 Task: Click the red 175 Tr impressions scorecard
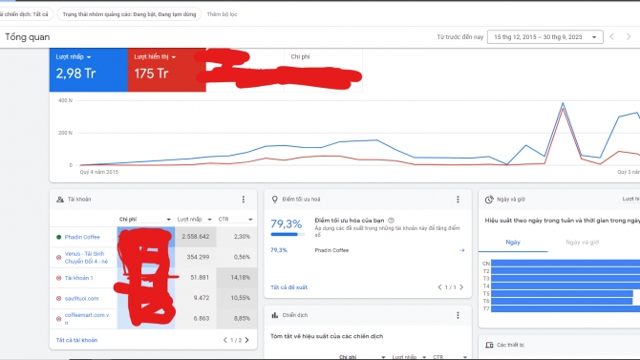(x=167, y=70)
